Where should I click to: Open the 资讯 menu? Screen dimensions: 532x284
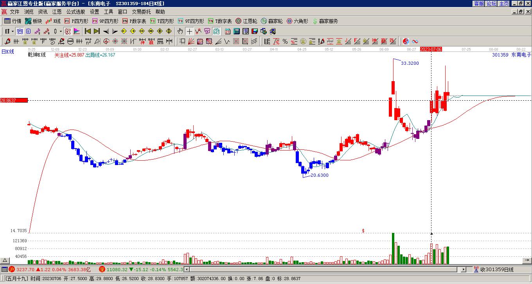(43, 12)
